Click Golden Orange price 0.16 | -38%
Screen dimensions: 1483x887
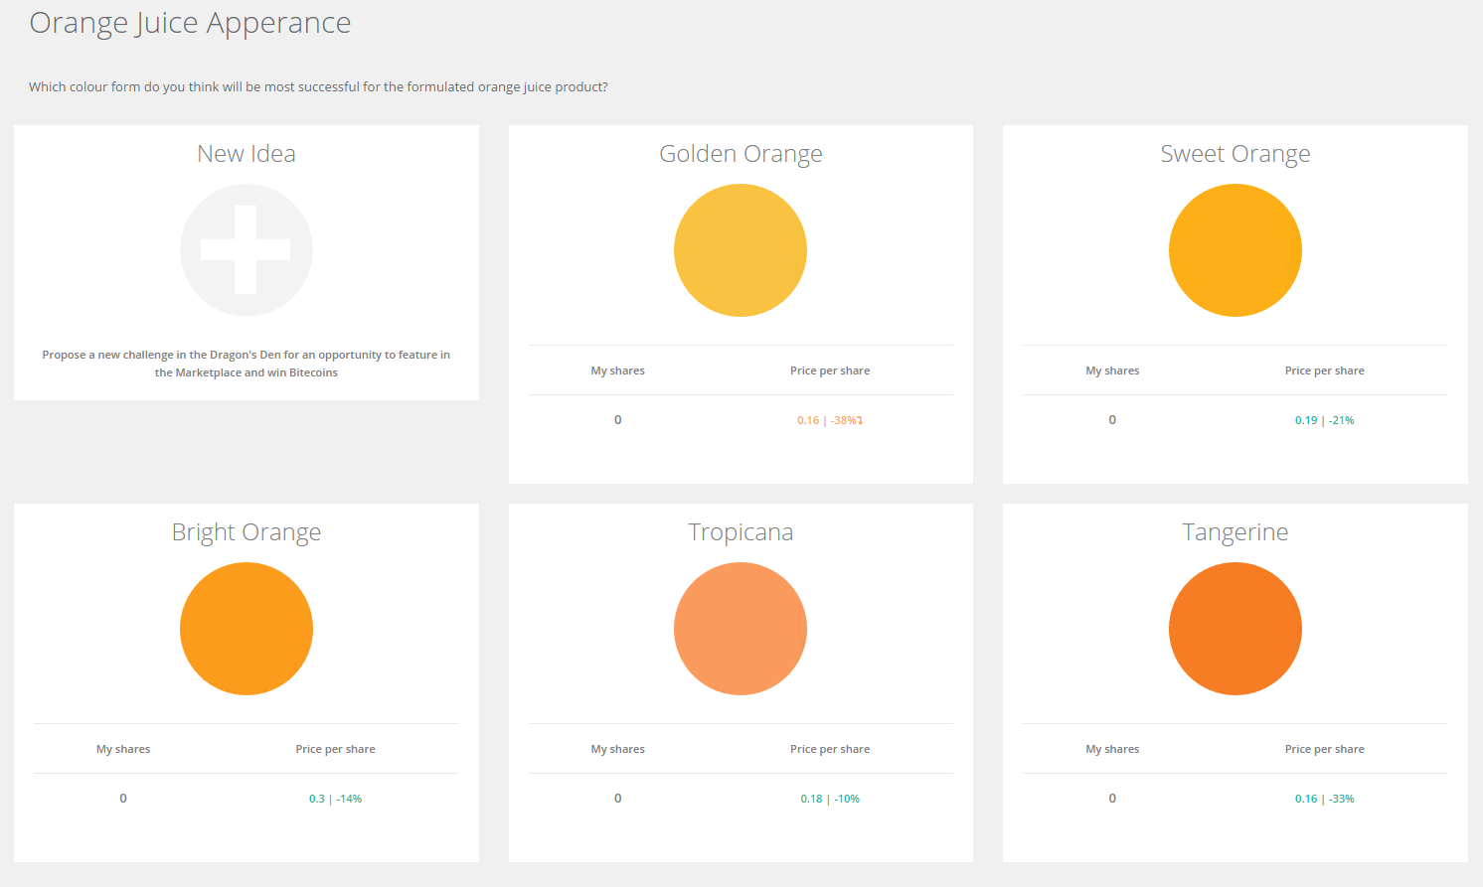(x=829, y=420)
